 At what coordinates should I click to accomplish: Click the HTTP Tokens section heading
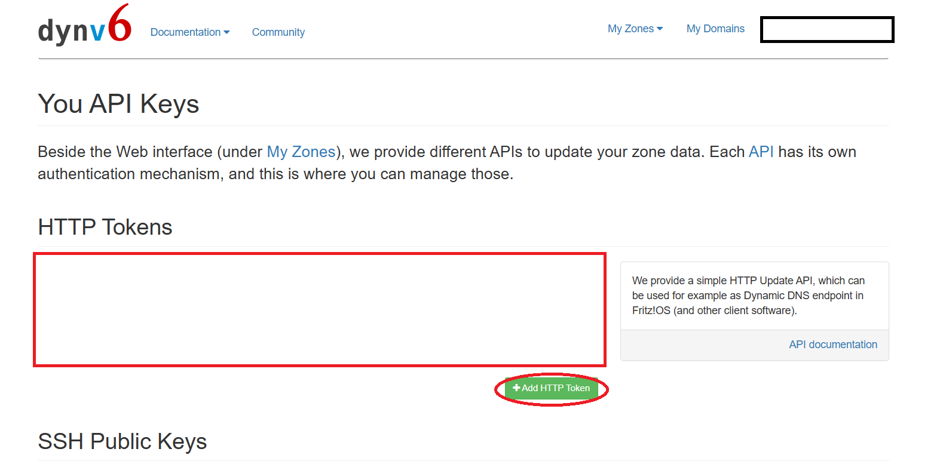[105, 227]
